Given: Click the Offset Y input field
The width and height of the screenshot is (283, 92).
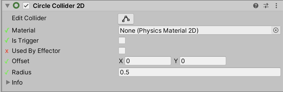Looking at the screenshot, I should point(203,61).
